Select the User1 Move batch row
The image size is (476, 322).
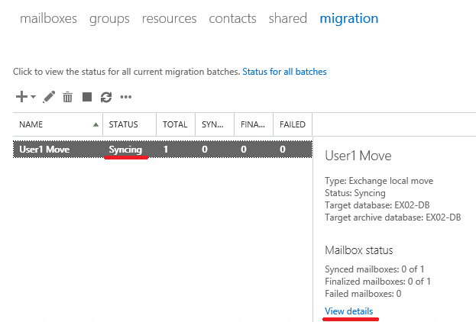coord(163,150)
